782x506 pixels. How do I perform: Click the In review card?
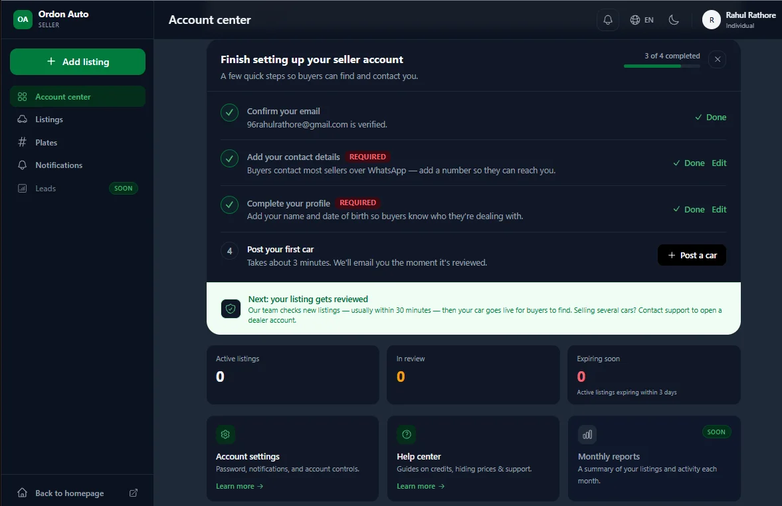click(x=473, y=375)
